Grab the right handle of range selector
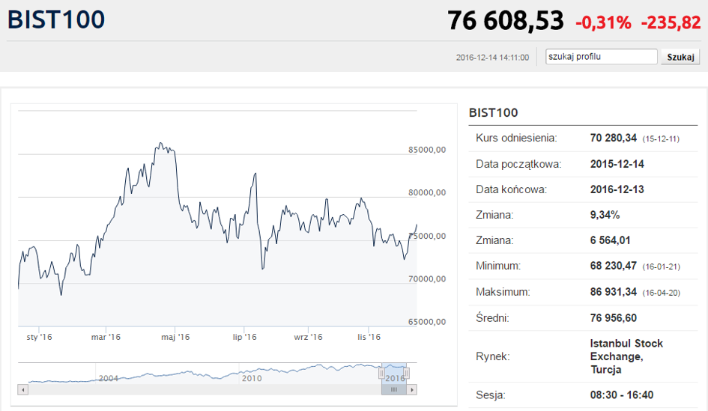 406,373
